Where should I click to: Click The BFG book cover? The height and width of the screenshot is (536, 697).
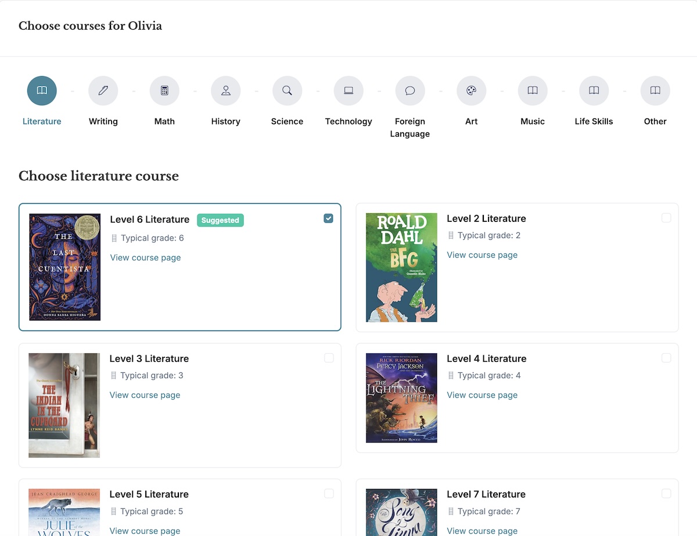tap(401, 268)
